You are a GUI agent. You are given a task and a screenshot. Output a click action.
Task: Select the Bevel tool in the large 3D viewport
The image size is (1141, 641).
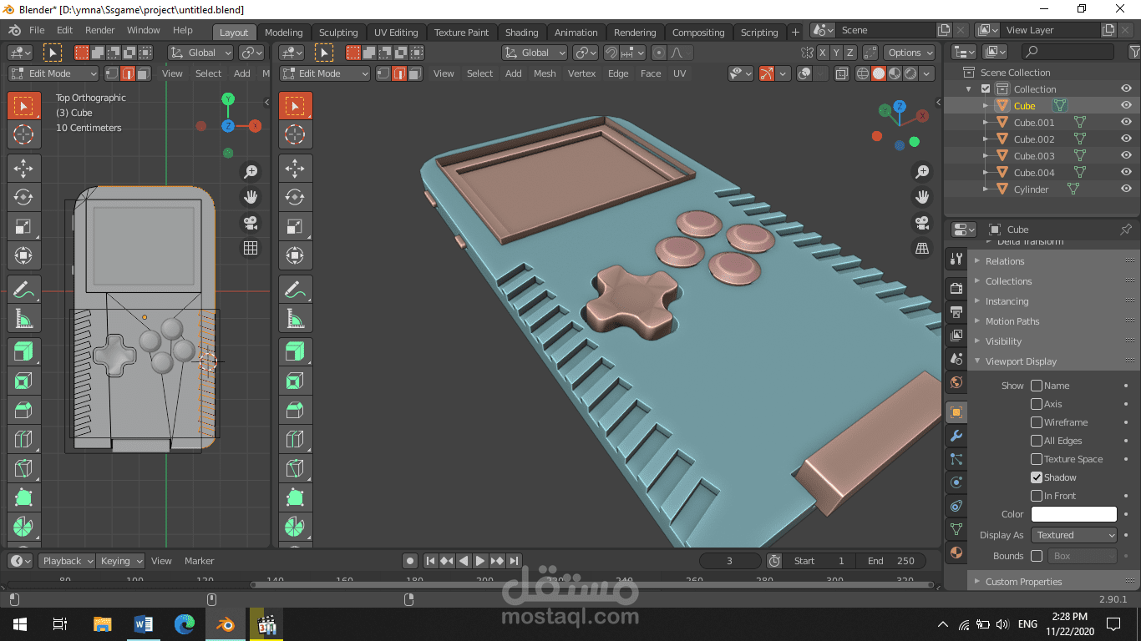[x=294, y=411]
